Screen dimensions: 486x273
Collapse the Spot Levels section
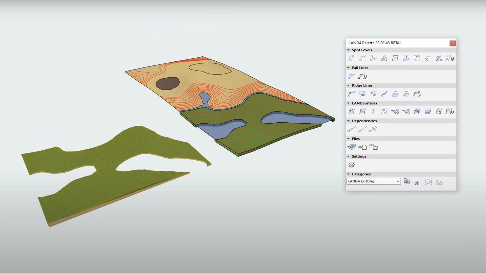click(x=349, y=50)
